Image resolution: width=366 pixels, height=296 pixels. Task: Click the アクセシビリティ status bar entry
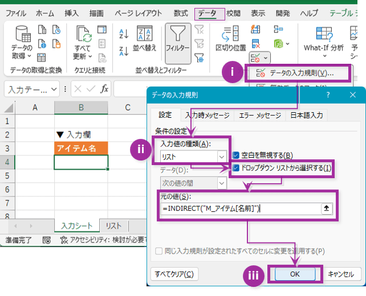[x=104, y=240]
